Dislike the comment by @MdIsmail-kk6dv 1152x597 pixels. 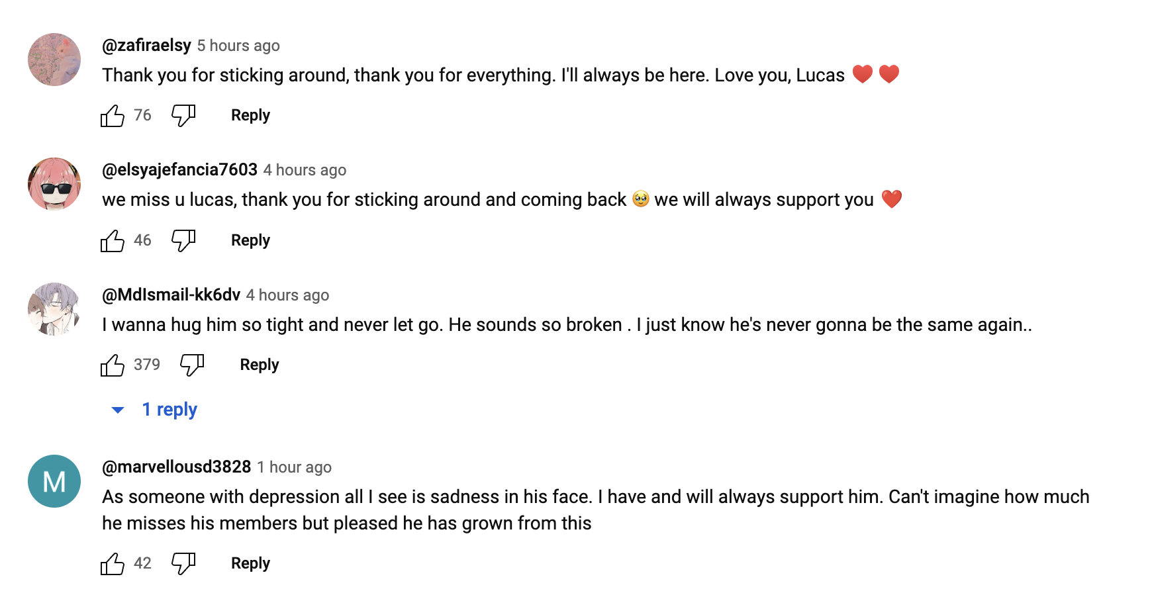[192, 365]
